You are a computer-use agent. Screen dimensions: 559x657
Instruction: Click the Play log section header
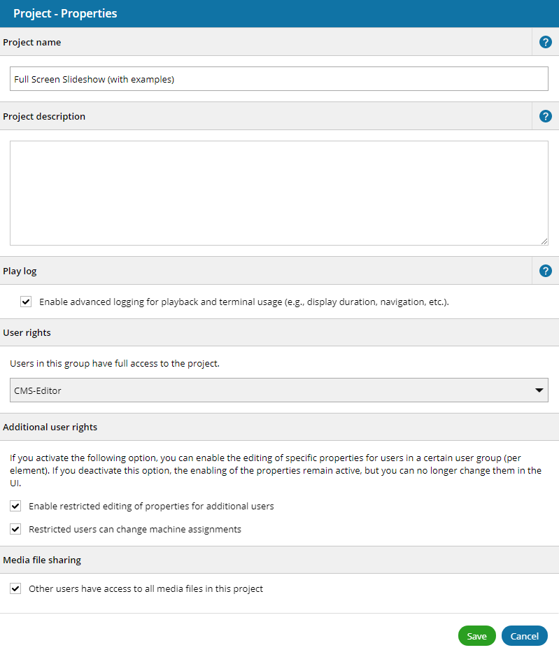pos(20,271)
